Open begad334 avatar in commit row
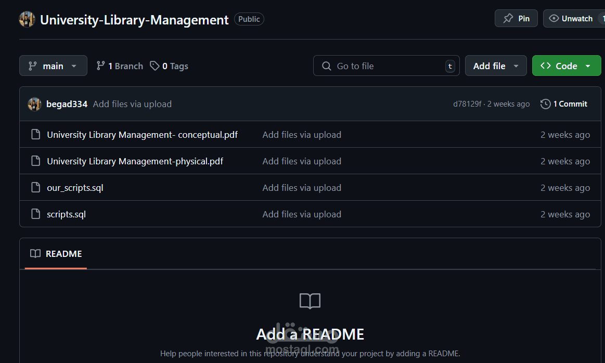 [x=35, y=104]
